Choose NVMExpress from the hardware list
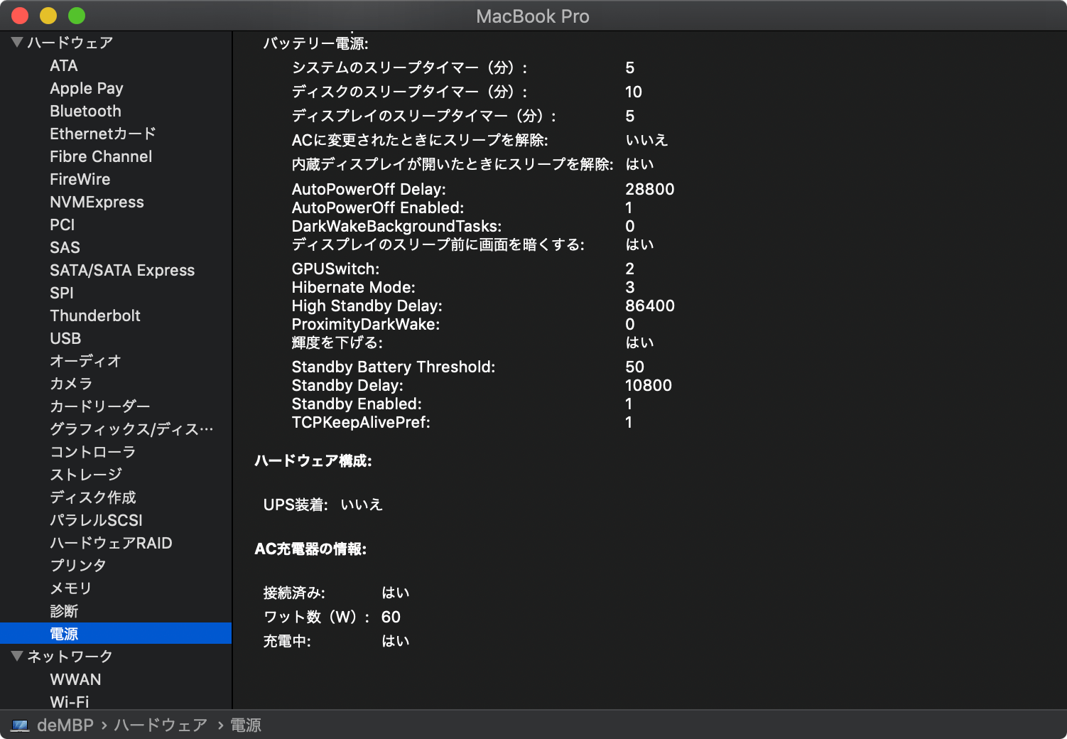This screenshot has width=1067, height=739. click(97, 202)
